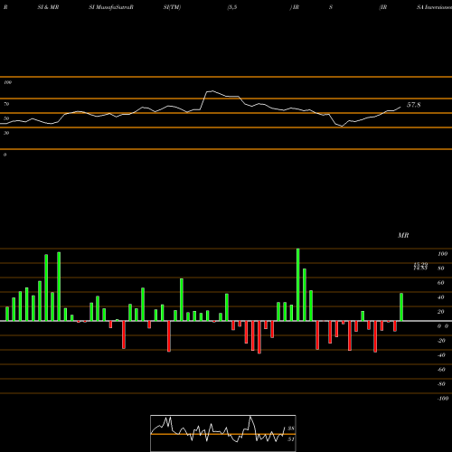Click the MR axis label -80
452x452 pixels.
[441, 384]
